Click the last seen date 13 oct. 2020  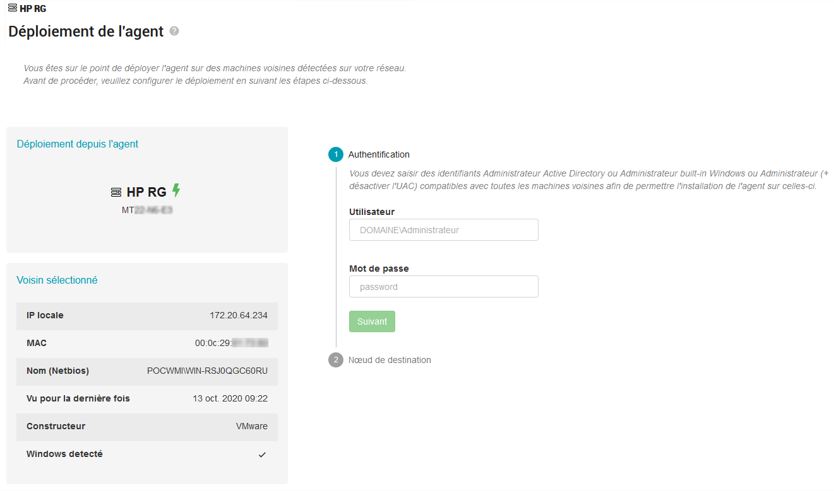(230, 398)
